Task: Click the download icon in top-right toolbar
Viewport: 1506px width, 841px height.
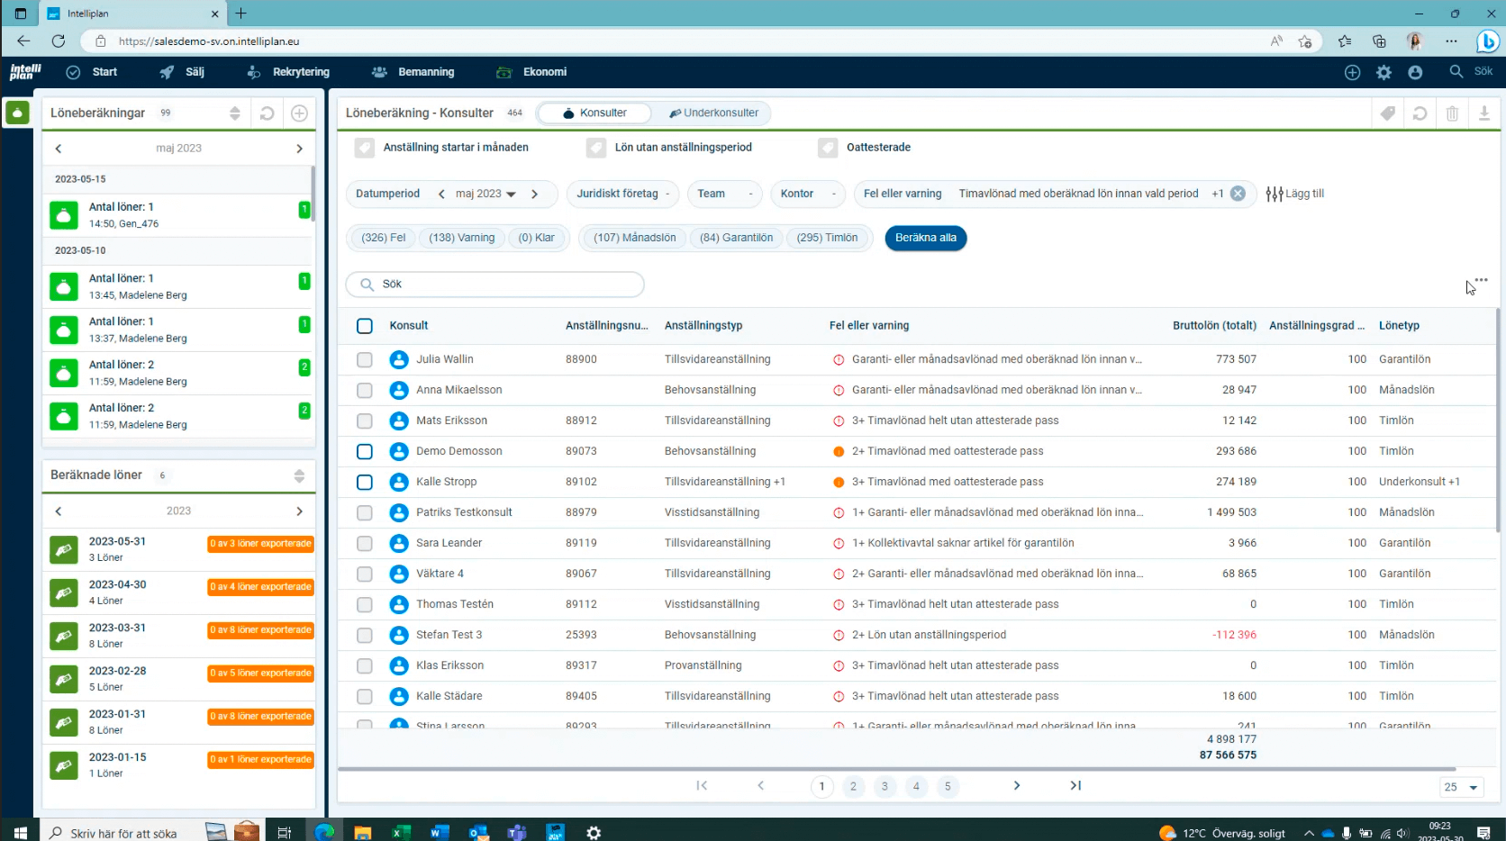Action: tap(1483, 113)
